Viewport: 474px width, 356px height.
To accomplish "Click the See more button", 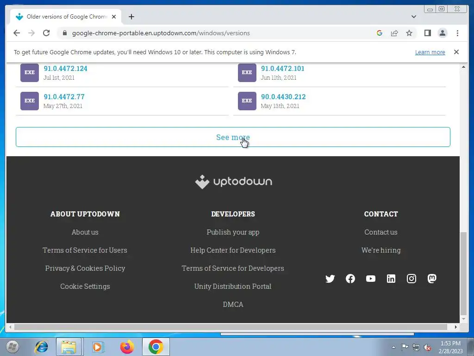I will tap(233, 137).
